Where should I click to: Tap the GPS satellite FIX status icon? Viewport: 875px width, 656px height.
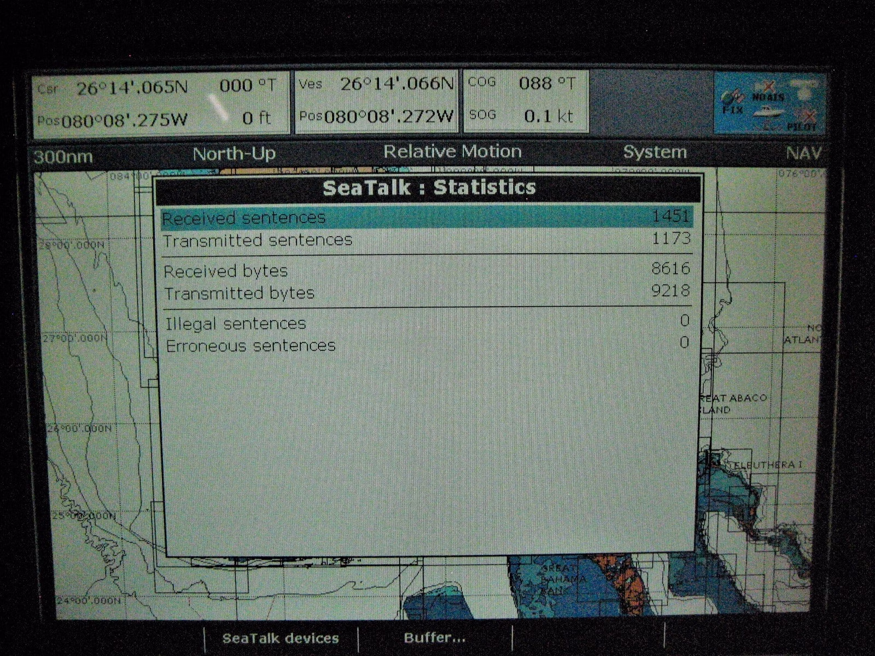tap(732, 102)
